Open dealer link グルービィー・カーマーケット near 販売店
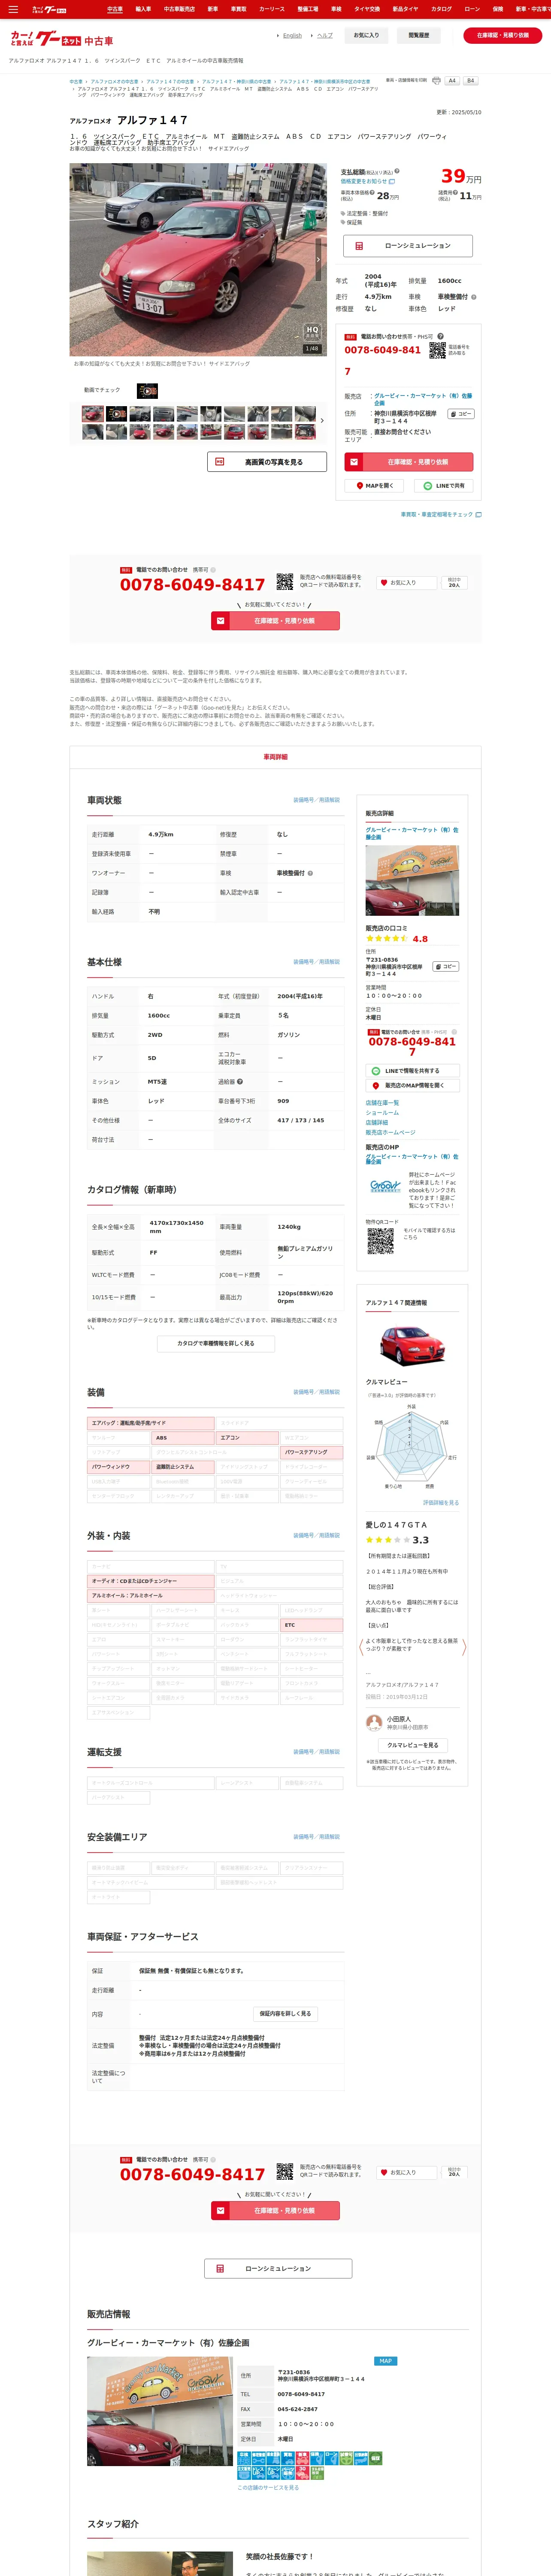The width and height of the screenshot is (551, 2576). [423, 399]
